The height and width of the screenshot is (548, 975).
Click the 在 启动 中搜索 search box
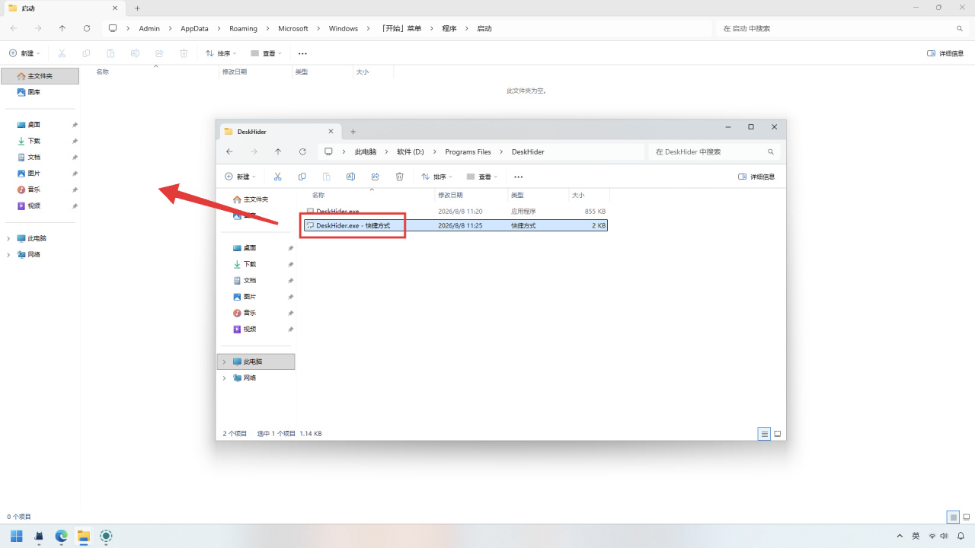pos(842,28)
